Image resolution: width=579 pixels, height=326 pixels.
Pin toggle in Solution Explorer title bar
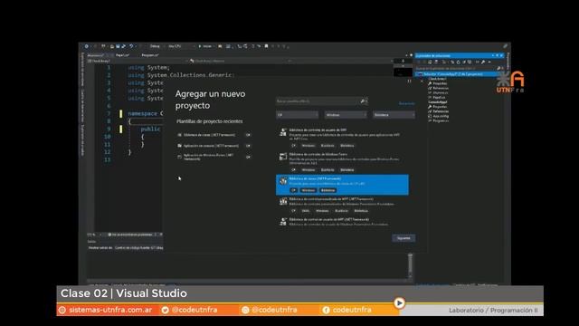497,55
